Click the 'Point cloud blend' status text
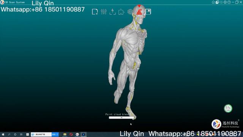 pyautogui.click(x=117, y=114)
